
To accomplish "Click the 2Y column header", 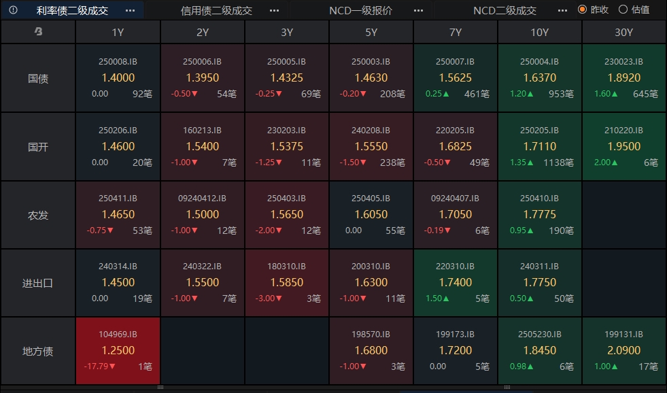I will pyautogui.click(x=203, y=33).
